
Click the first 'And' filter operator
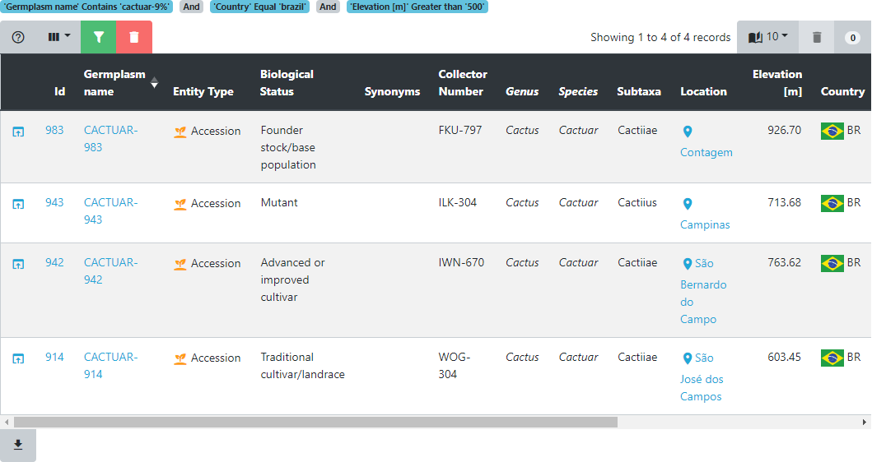coord(191,7)
